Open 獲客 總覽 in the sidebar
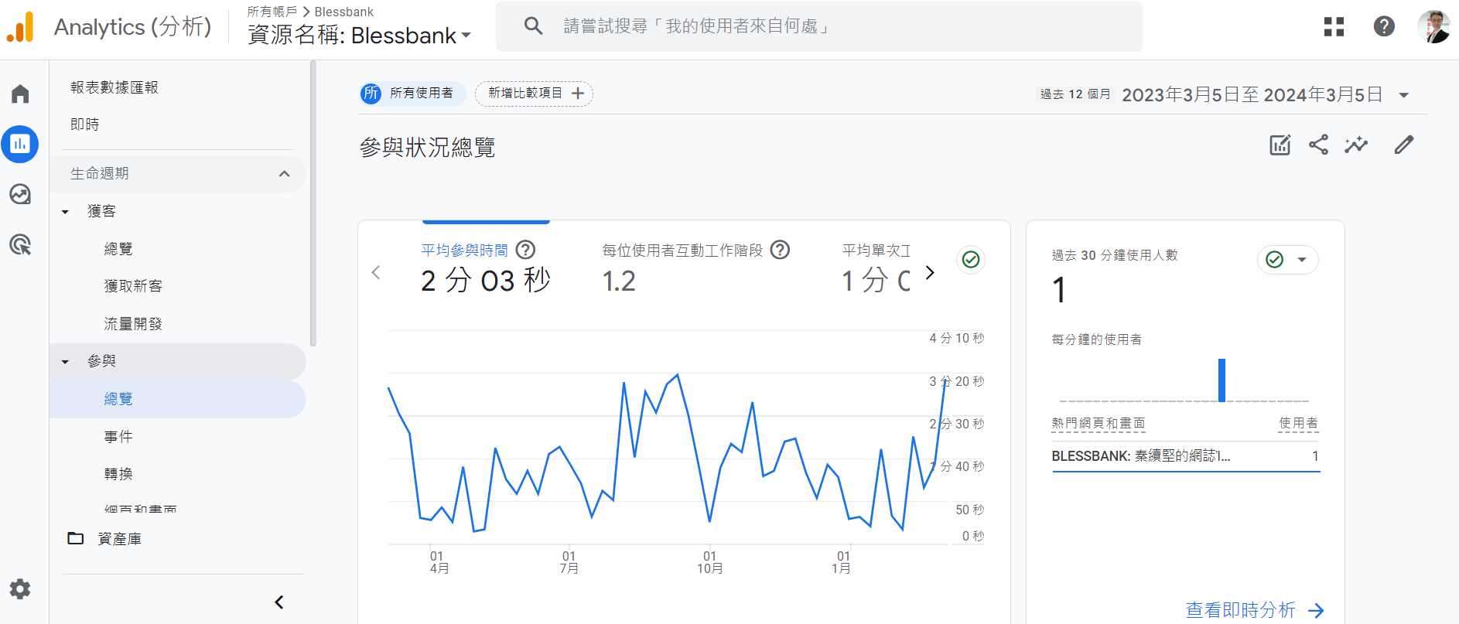 [118, 249]
